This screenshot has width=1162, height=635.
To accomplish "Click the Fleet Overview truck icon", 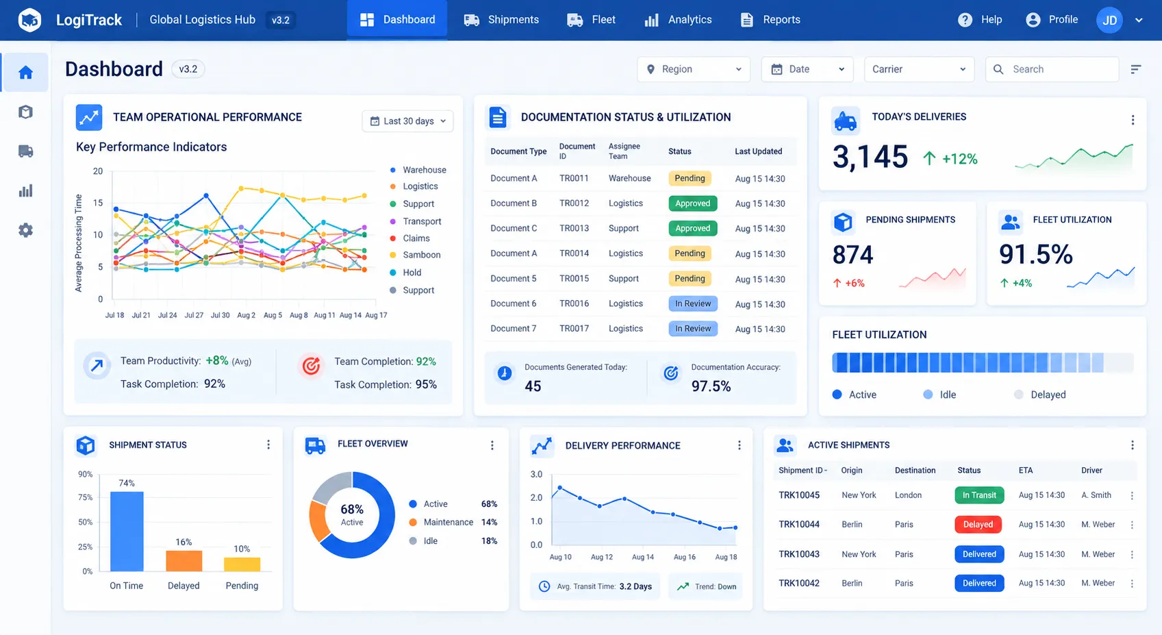I will pyautogui.click(x=315, y=445).
